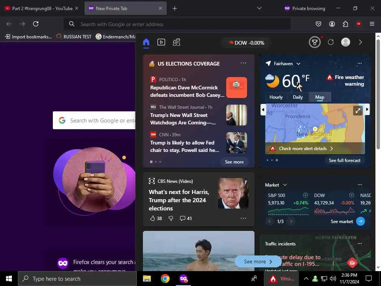Open CNN Trump Fed chair article
The image size is (381, 286).
[x=185, y=146]
